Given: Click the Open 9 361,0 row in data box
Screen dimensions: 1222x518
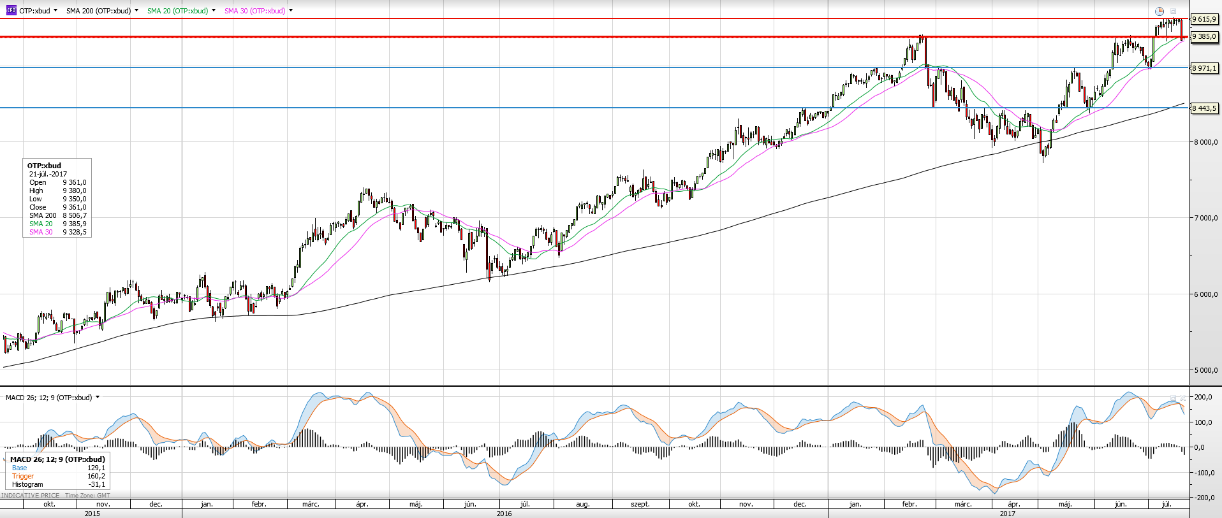Looking at the screenshot, I should tap(57, 182).
